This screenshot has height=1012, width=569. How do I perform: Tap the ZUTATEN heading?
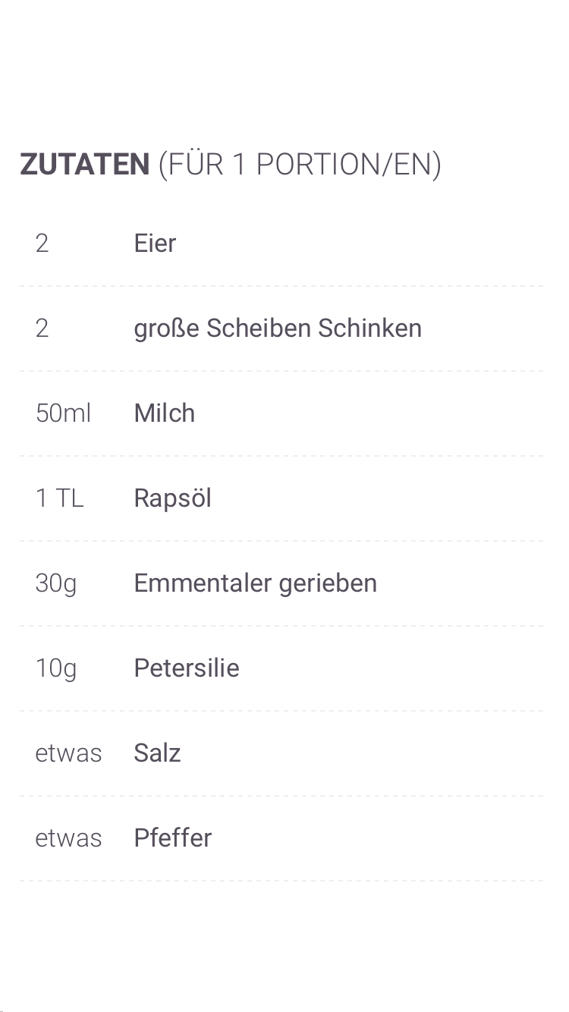(x=85, y=165)
